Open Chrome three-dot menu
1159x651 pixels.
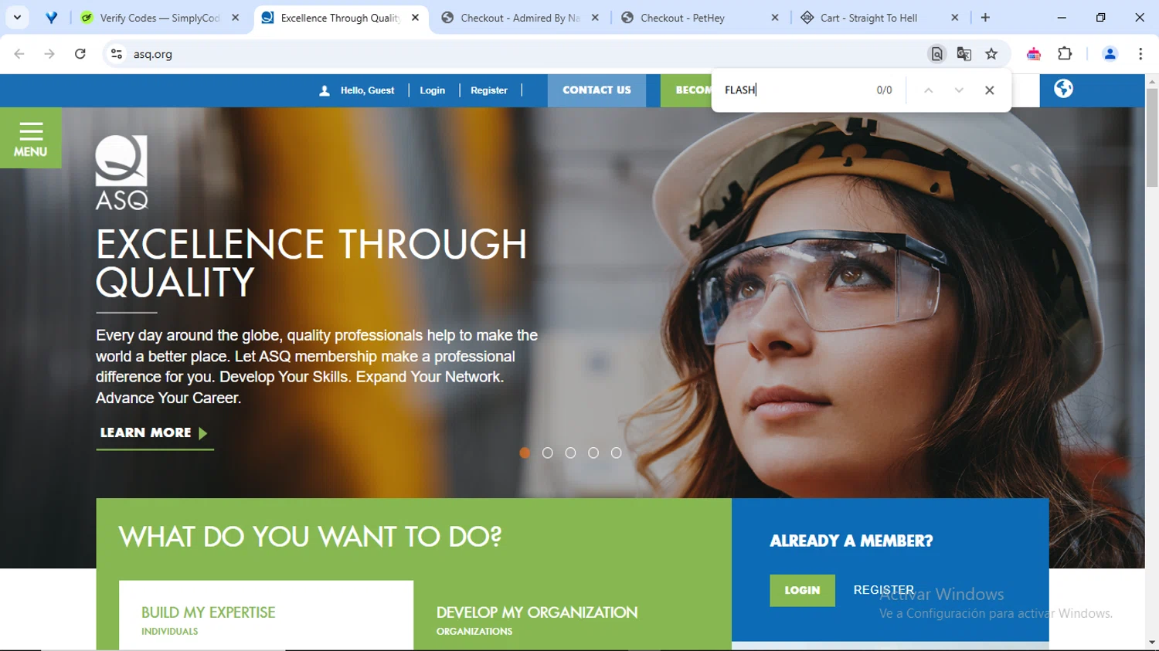(x=1140, y=54)
